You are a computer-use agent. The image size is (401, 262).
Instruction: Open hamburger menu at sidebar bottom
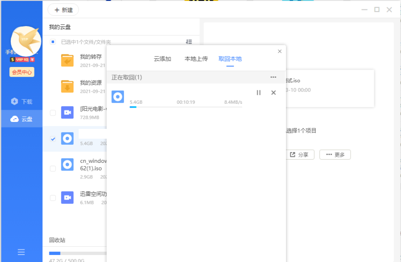21,252
